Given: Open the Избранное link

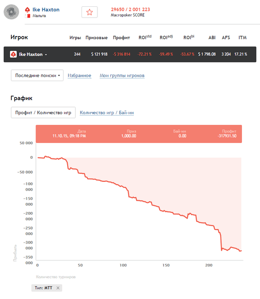Looking at the screenshot, I should (x=79, y=75).
